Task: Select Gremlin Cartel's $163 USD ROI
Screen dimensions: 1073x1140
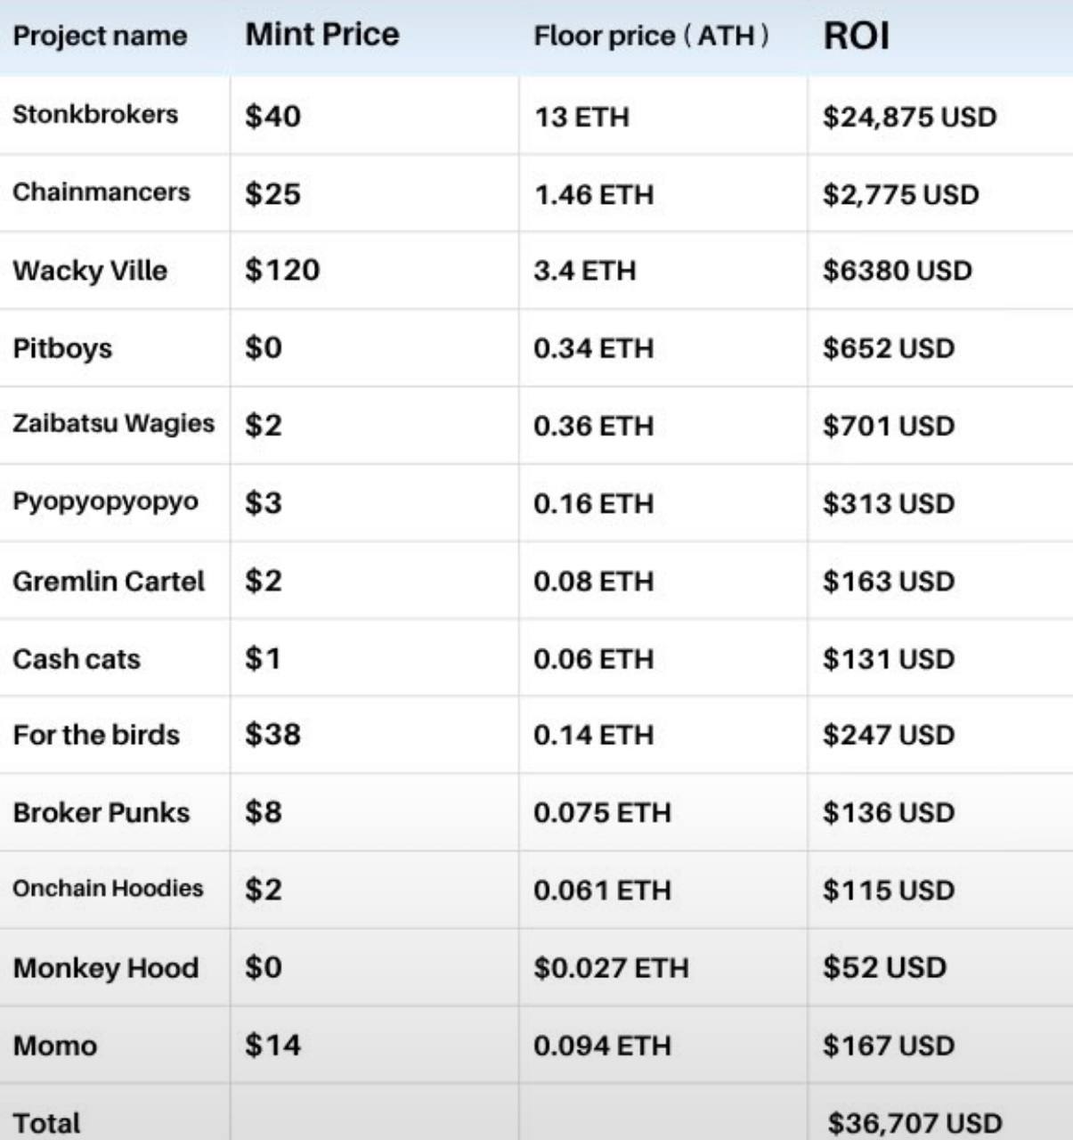Action: 888,582
